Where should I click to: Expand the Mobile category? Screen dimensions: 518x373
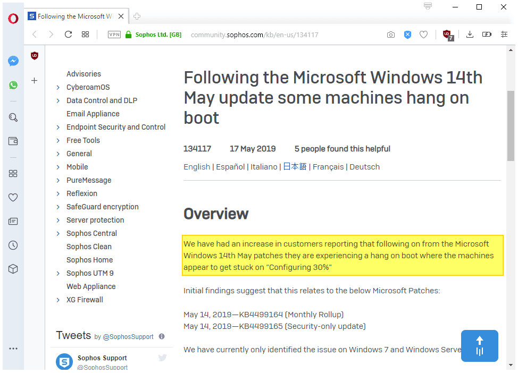58,167
